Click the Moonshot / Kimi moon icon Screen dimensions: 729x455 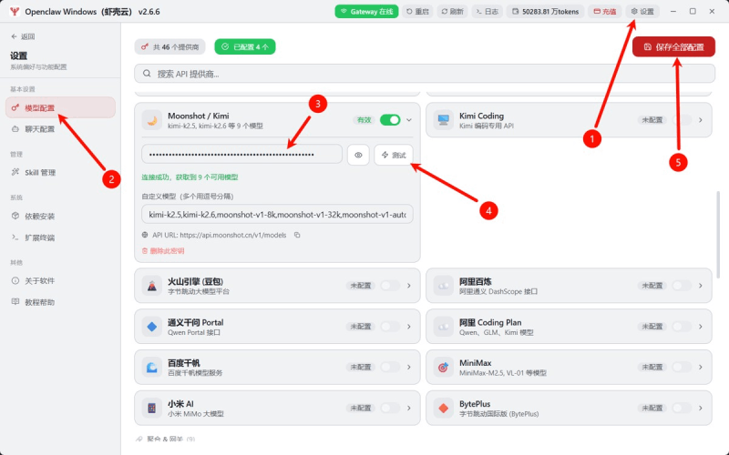coord(152,120)
